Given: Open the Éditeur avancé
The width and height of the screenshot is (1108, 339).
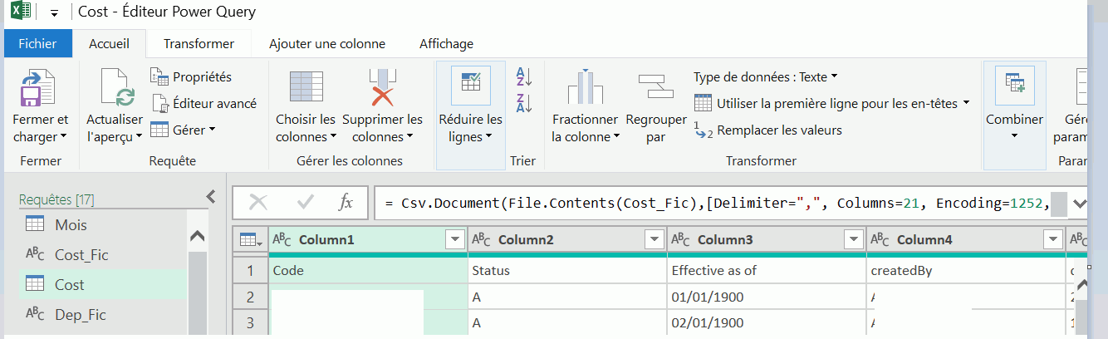Looking at the screenshot, I should click(x=203, y=104).
